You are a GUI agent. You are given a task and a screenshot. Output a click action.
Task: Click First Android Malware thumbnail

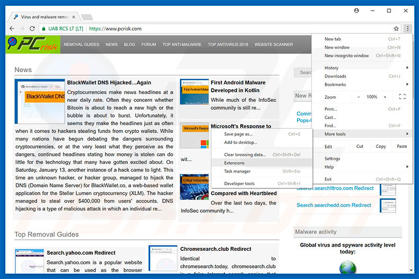[194, 92]
